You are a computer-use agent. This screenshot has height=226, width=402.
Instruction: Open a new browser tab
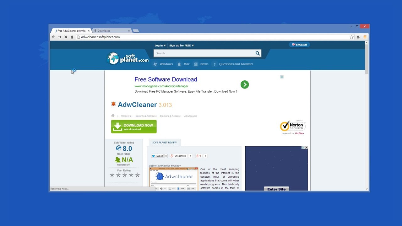[136, 31]
